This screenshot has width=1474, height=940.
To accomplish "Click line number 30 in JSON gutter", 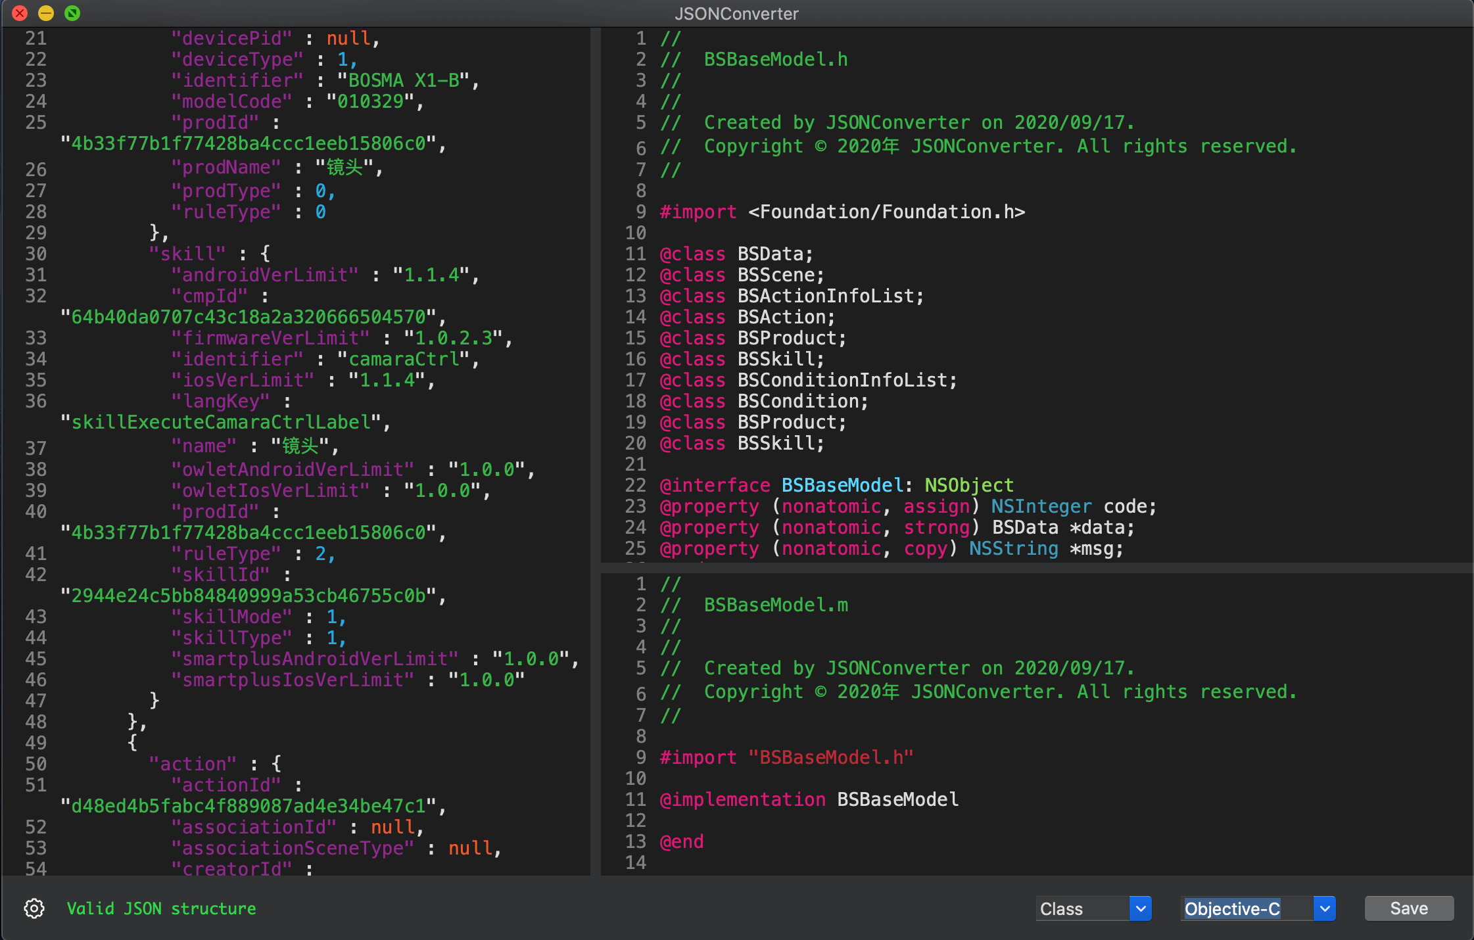I will [x=36, y=254].
